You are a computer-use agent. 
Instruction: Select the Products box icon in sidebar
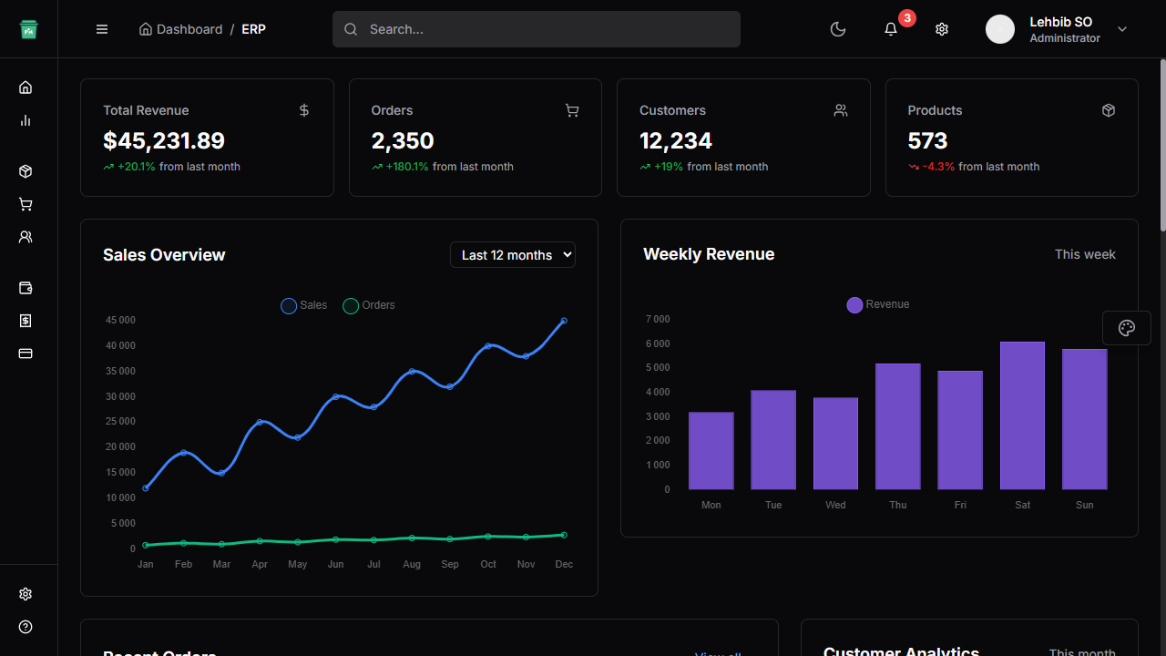point(26,170)
